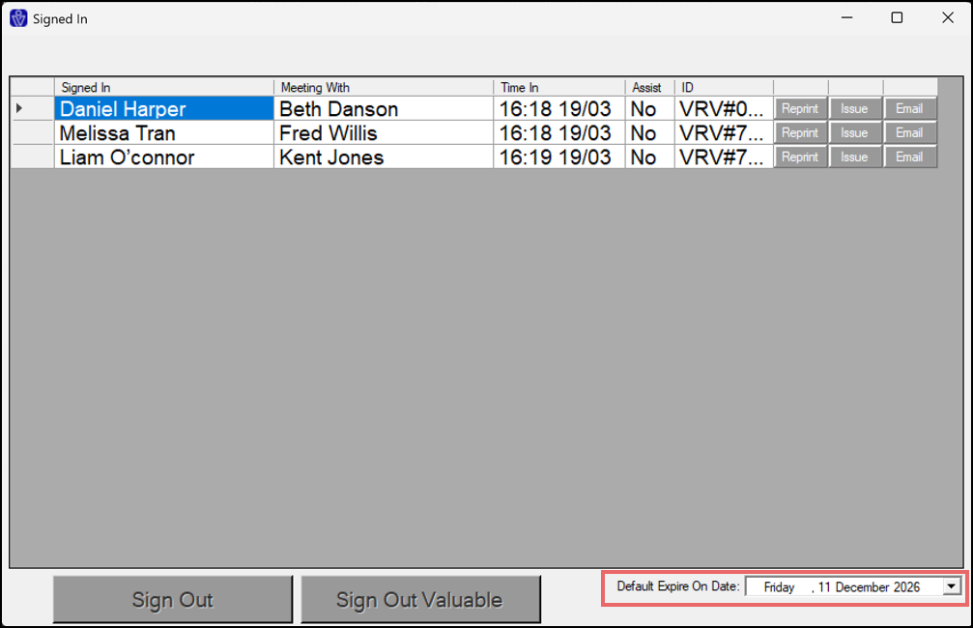
Task: Sort by Meeting With column header
Action: 383,88
